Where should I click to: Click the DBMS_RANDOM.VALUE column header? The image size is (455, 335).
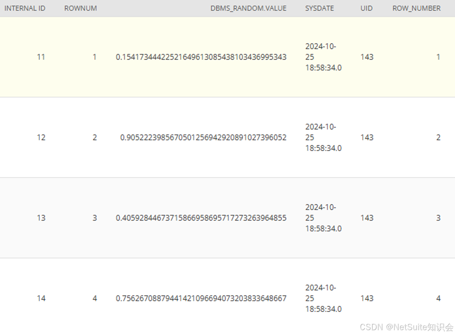(248, 8)
